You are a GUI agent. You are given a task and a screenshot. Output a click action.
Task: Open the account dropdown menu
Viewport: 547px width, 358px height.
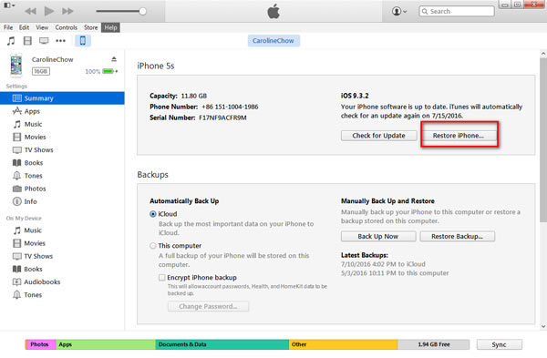(399, 11)
